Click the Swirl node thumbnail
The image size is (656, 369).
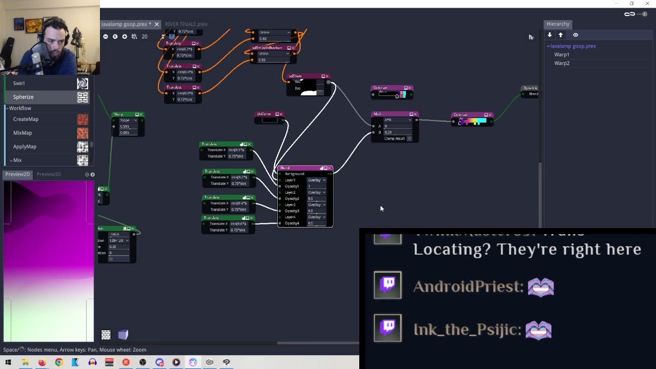83,83
